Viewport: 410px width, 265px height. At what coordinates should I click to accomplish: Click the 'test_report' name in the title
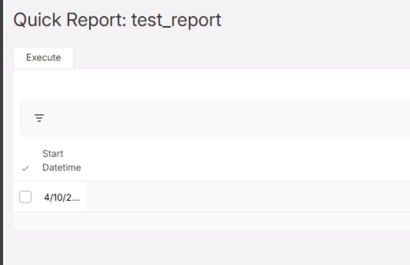click(x=176, y=20)
